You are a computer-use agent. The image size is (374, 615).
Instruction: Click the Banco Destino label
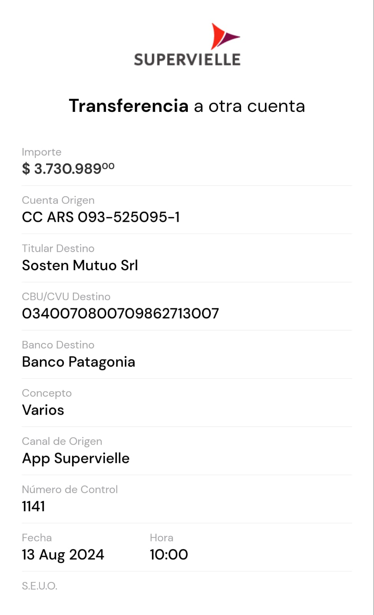click(58, 345)
